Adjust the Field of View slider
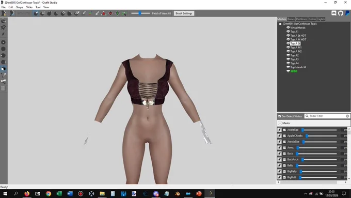The height and width of the screenshot is (198, 351). pos(140,13)
